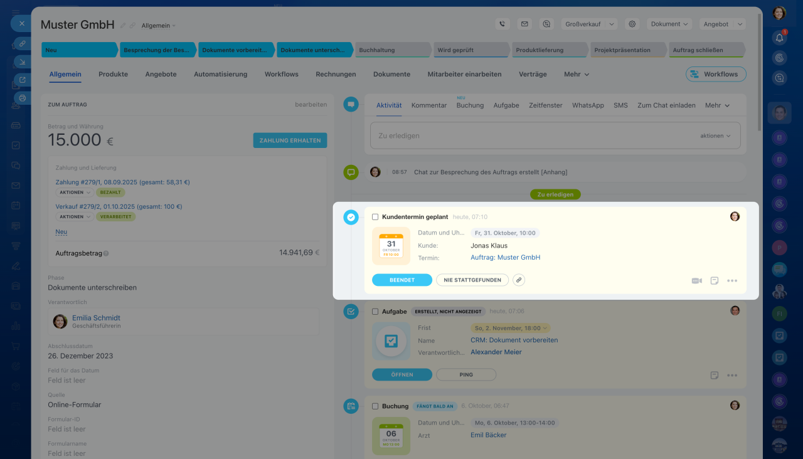
Task: Click the copy link icon beside Nie stattgefunden
Action: point(519,280)
